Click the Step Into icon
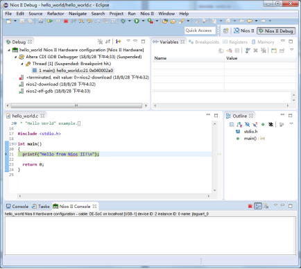The width and height of the screenshot is (301, 269). [x=81, y=21]
